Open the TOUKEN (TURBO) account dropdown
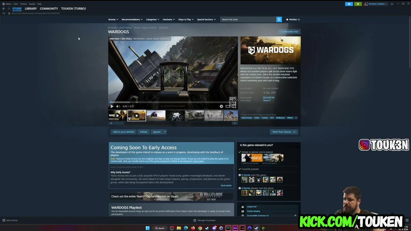Screen dimensions: 411x231 coord(375,4)
